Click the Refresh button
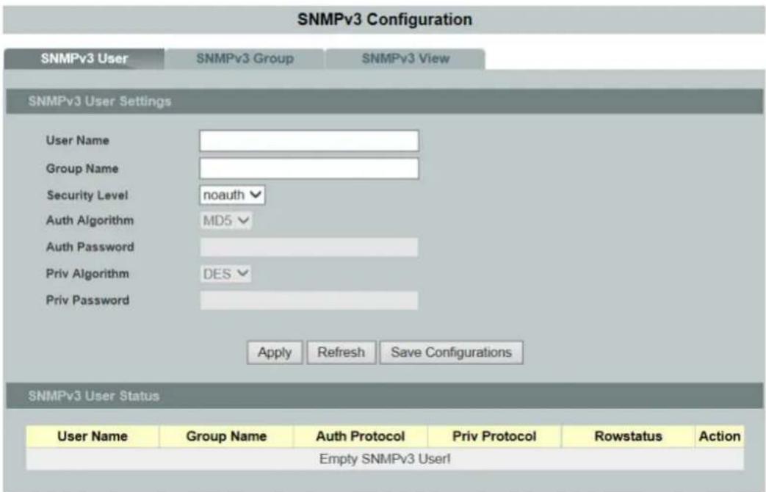766x492 pixels. click(341, 352)
